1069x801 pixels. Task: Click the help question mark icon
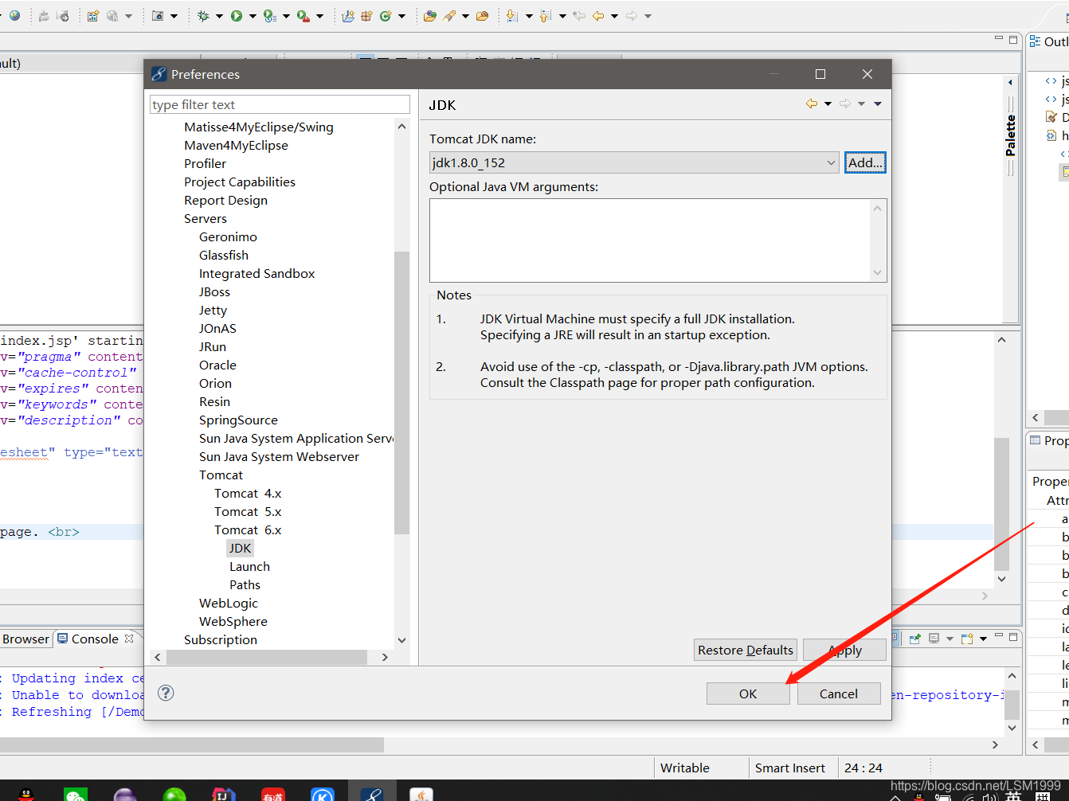166,693
